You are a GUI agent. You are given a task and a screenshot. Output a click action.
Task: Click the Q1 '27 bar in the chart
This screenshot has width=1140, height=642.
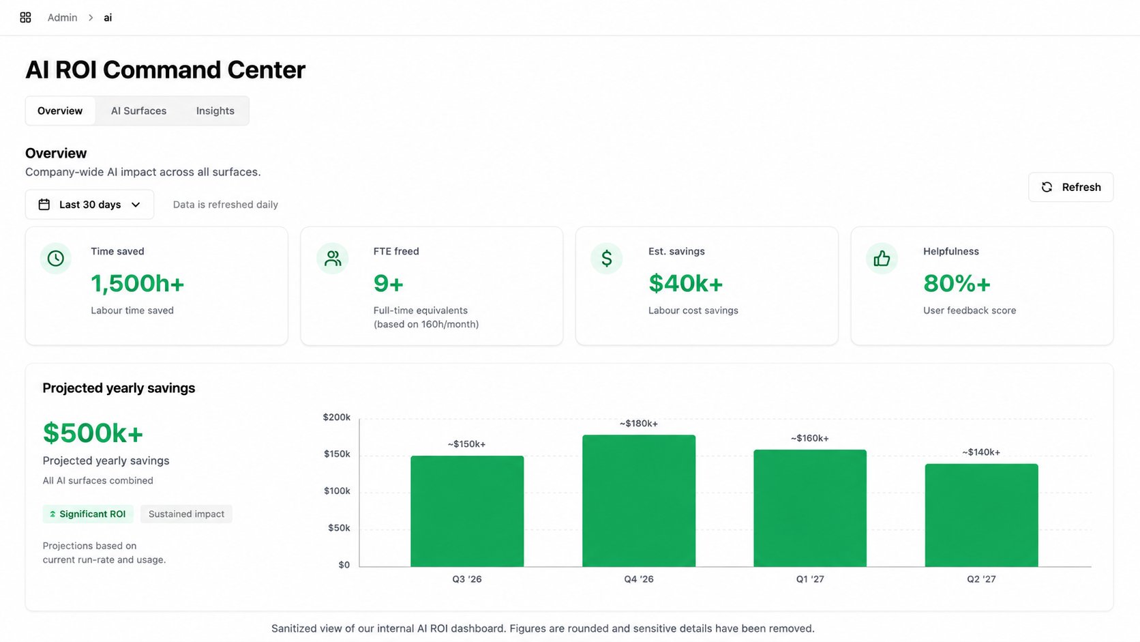click(810, 508)
